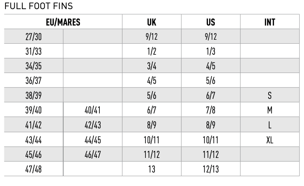Viewport: 304px width, 186px height.
Task: Select the 47/48 EU size cell
Action: click(x=34, y=169)
